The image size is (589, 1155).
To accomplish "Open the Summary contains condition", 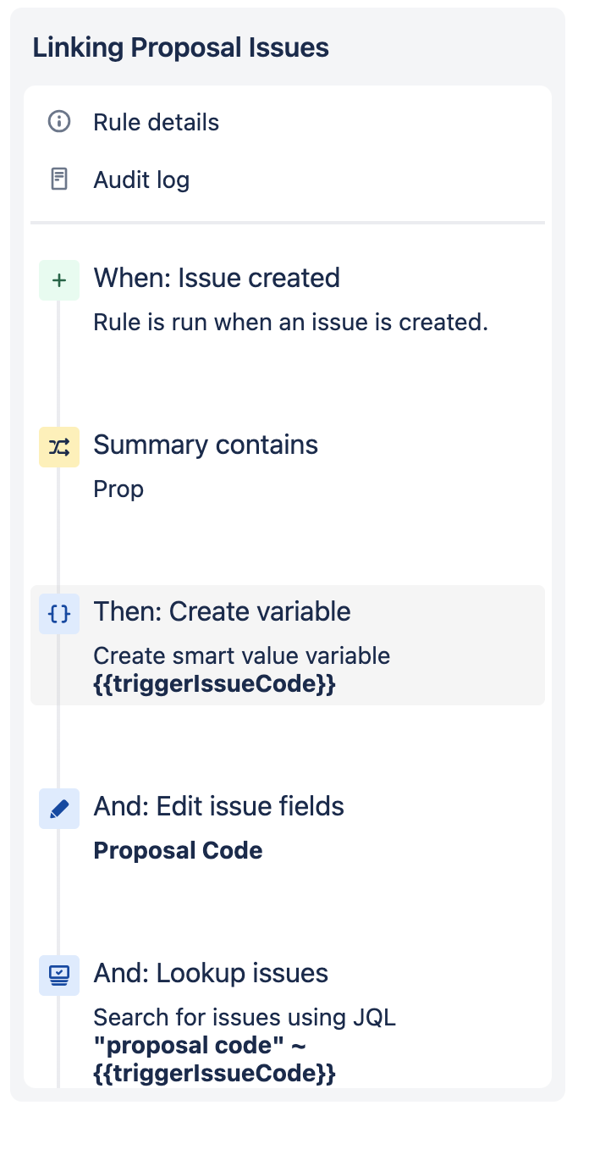I will [206, 444].
